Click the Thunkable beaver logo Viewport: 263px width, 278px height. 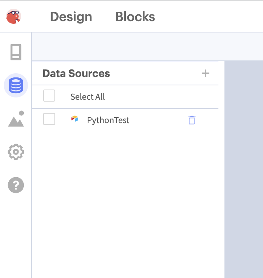14,17
